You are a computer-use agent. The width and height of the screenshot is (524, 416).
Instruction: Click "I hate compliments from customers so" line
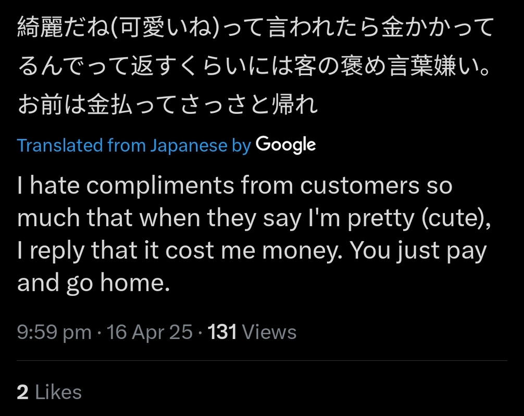[x=234, y=186]
